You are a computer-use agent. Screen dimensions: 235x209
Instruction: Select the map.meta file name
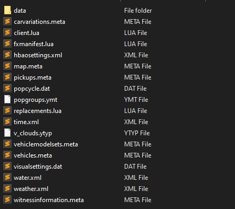28,67
